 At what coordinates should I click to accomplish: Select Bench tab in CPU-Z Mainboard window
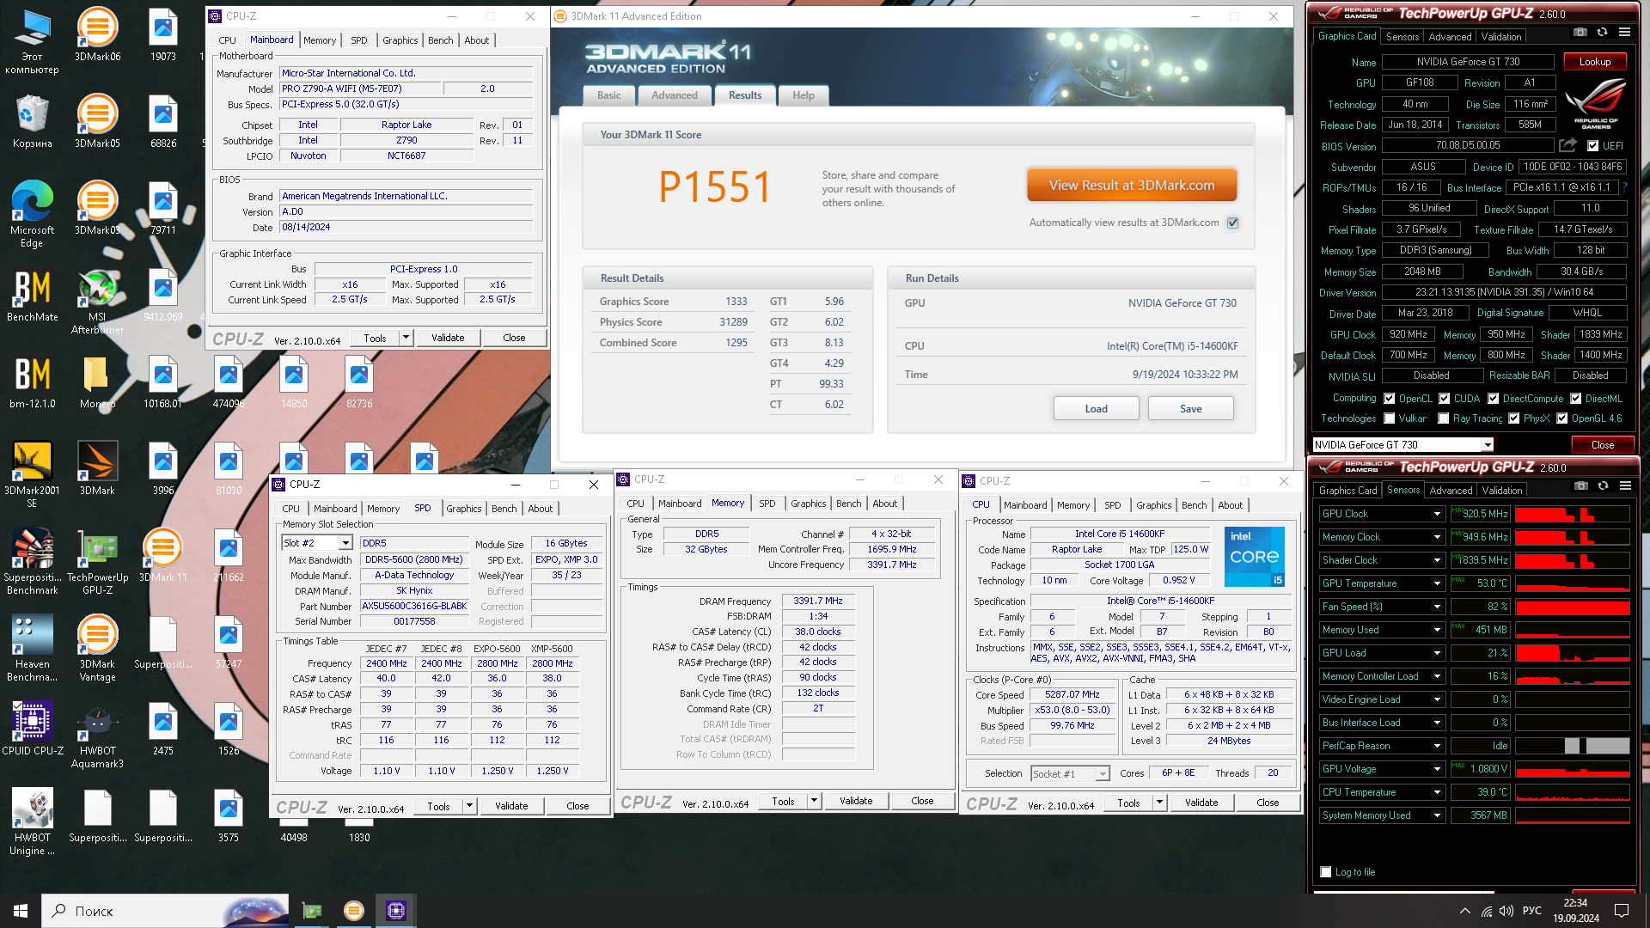[x=440, y=40]
